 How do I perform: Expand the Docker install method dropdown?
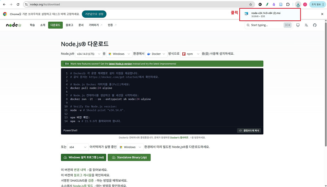point(156,54)
